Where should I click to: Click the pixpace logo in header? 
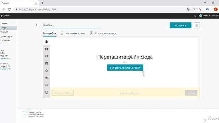pos(5,16)
